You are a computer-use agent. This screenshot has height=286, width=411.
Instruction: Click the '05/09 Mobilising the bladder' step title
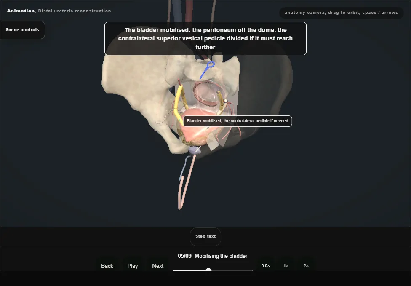tap(212, 256)
